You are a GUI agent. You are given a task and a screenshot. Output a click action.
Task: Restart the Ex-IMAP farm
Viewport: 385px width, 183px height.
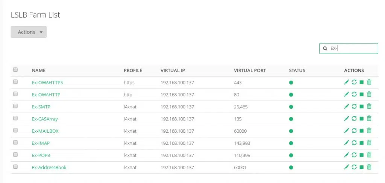pyautogui.click(x=354, y=143)
